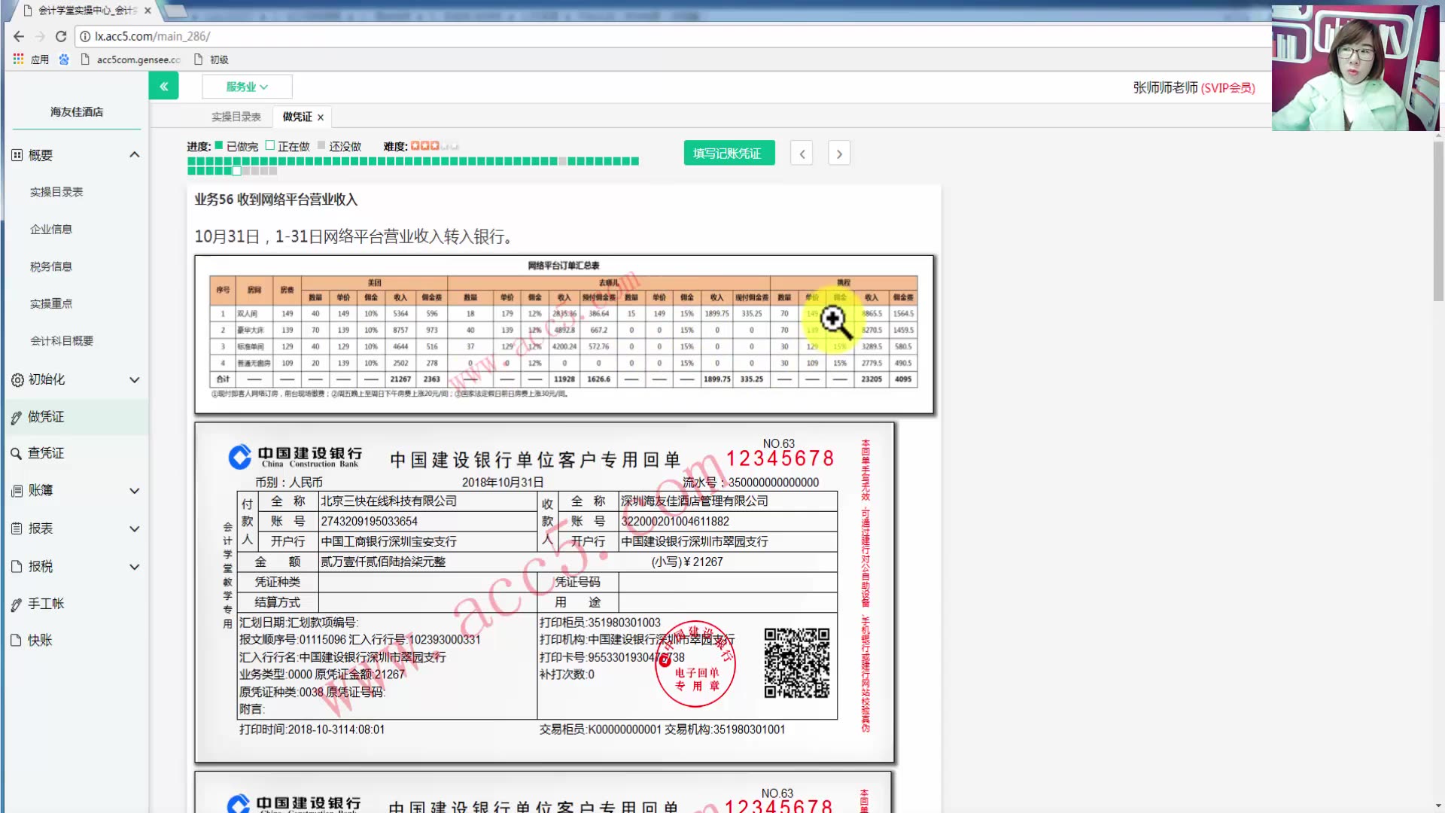Open 企业信息 in the sidebar

coord(51,230)
